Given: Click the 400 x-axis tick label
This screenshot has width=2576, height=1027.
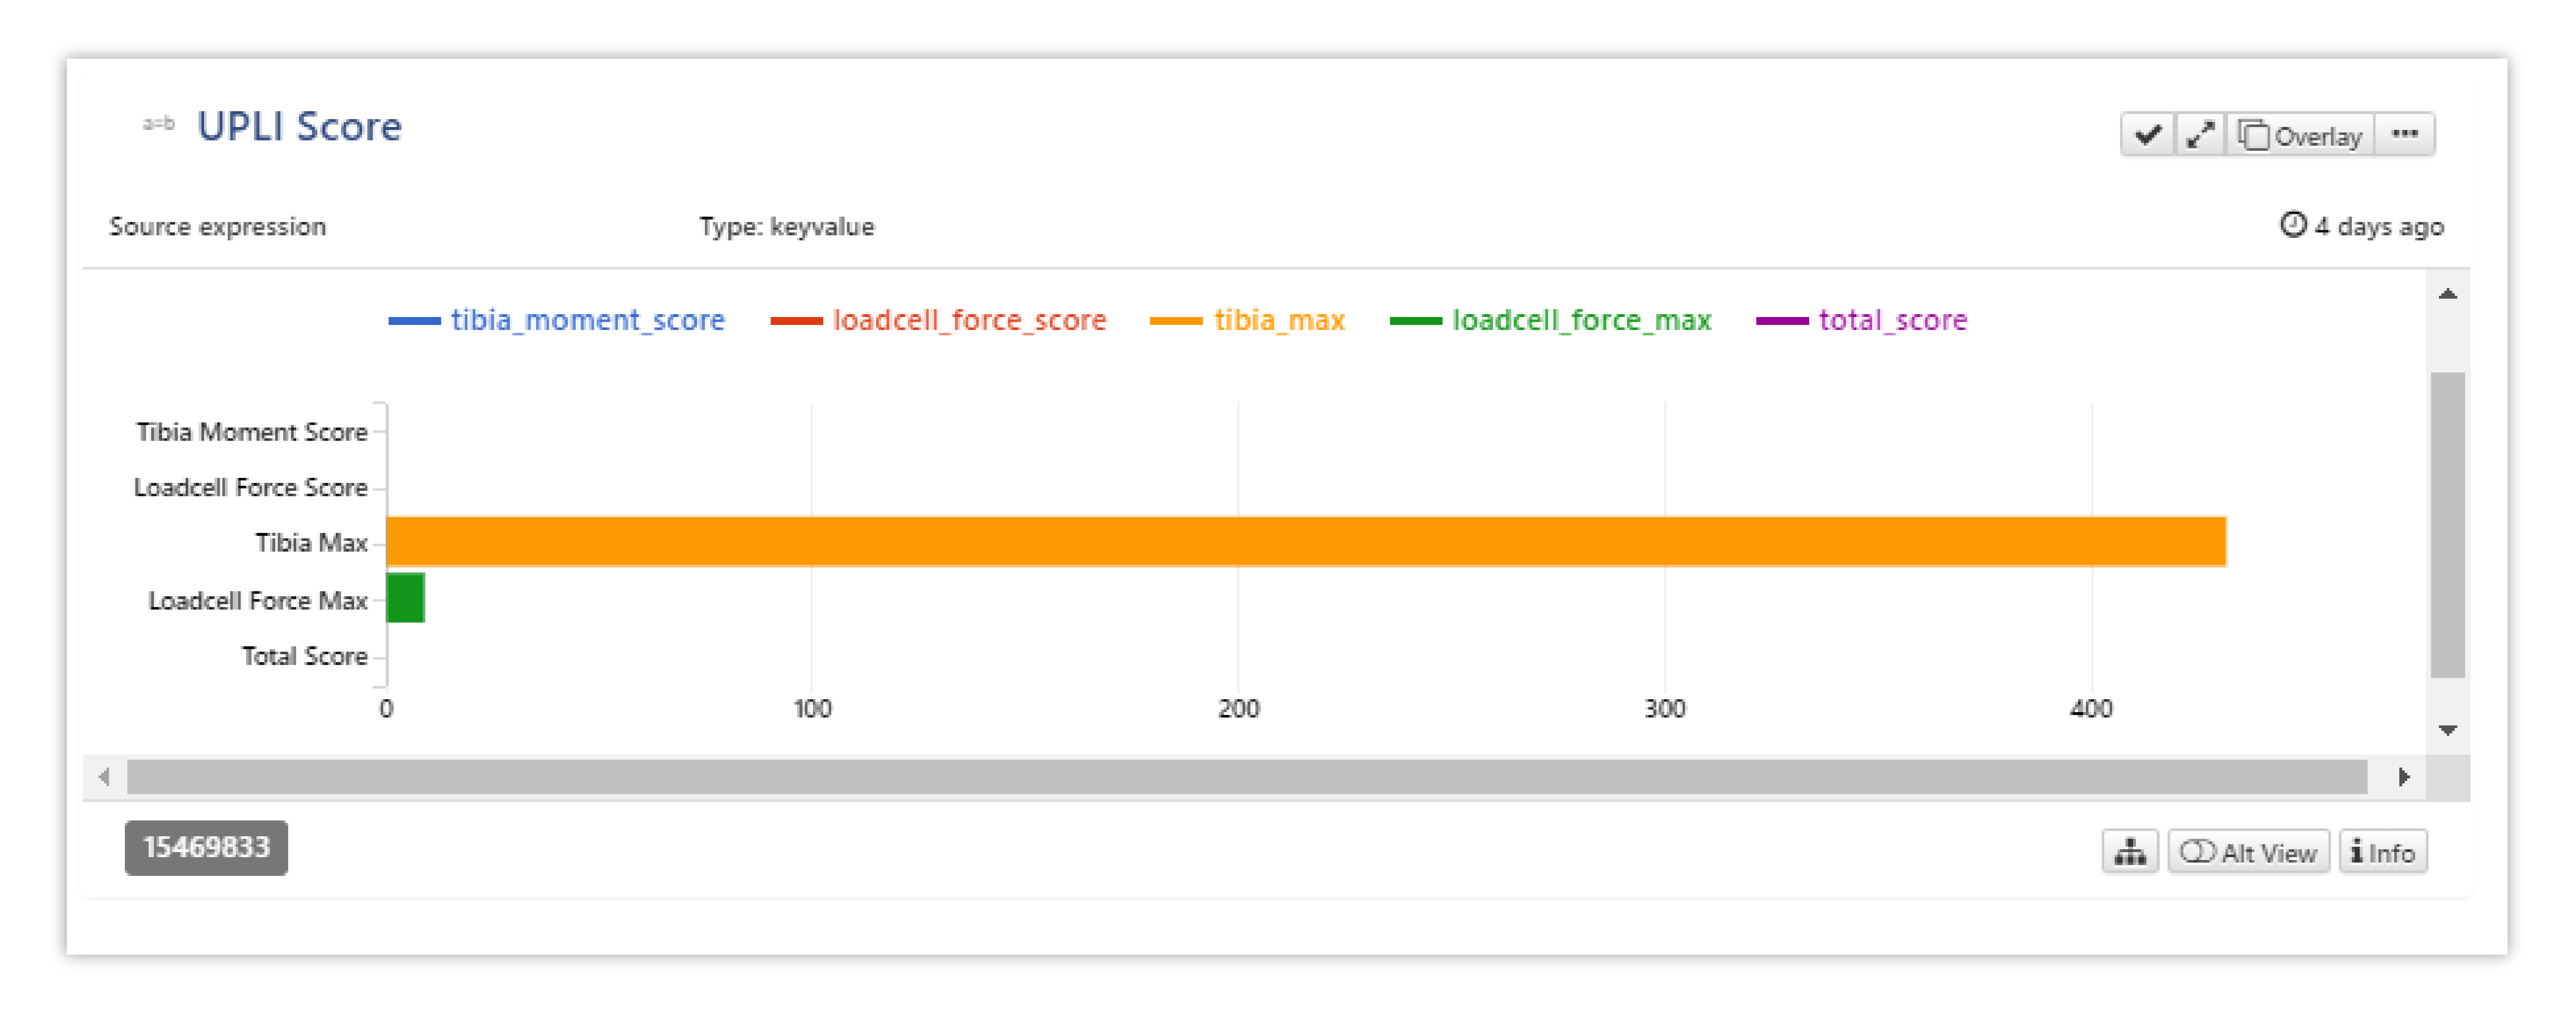Looking at the screenshot, I should (x=2091, y=709).
